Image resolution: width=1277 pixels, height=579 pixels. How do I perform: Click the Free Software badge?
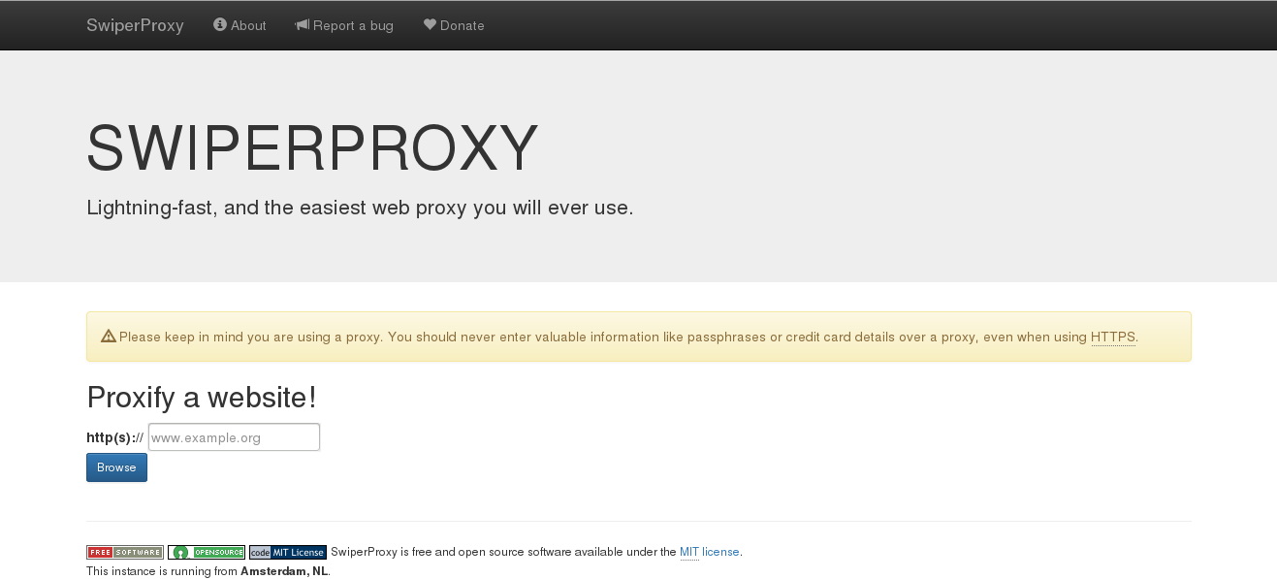[x=125, y=552]
